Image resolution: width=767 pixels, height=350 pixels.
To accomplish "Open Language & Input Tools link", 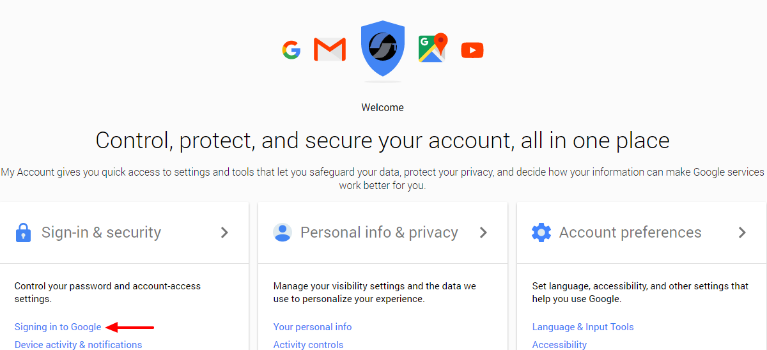I will coord(583,327).
